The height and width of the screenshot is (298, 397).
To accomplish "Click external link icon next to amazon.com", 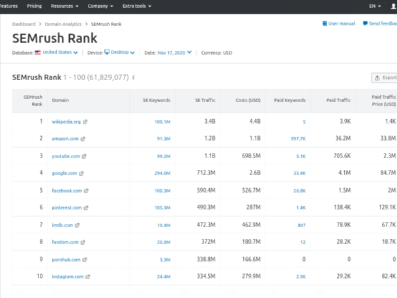I will point(83,139).
